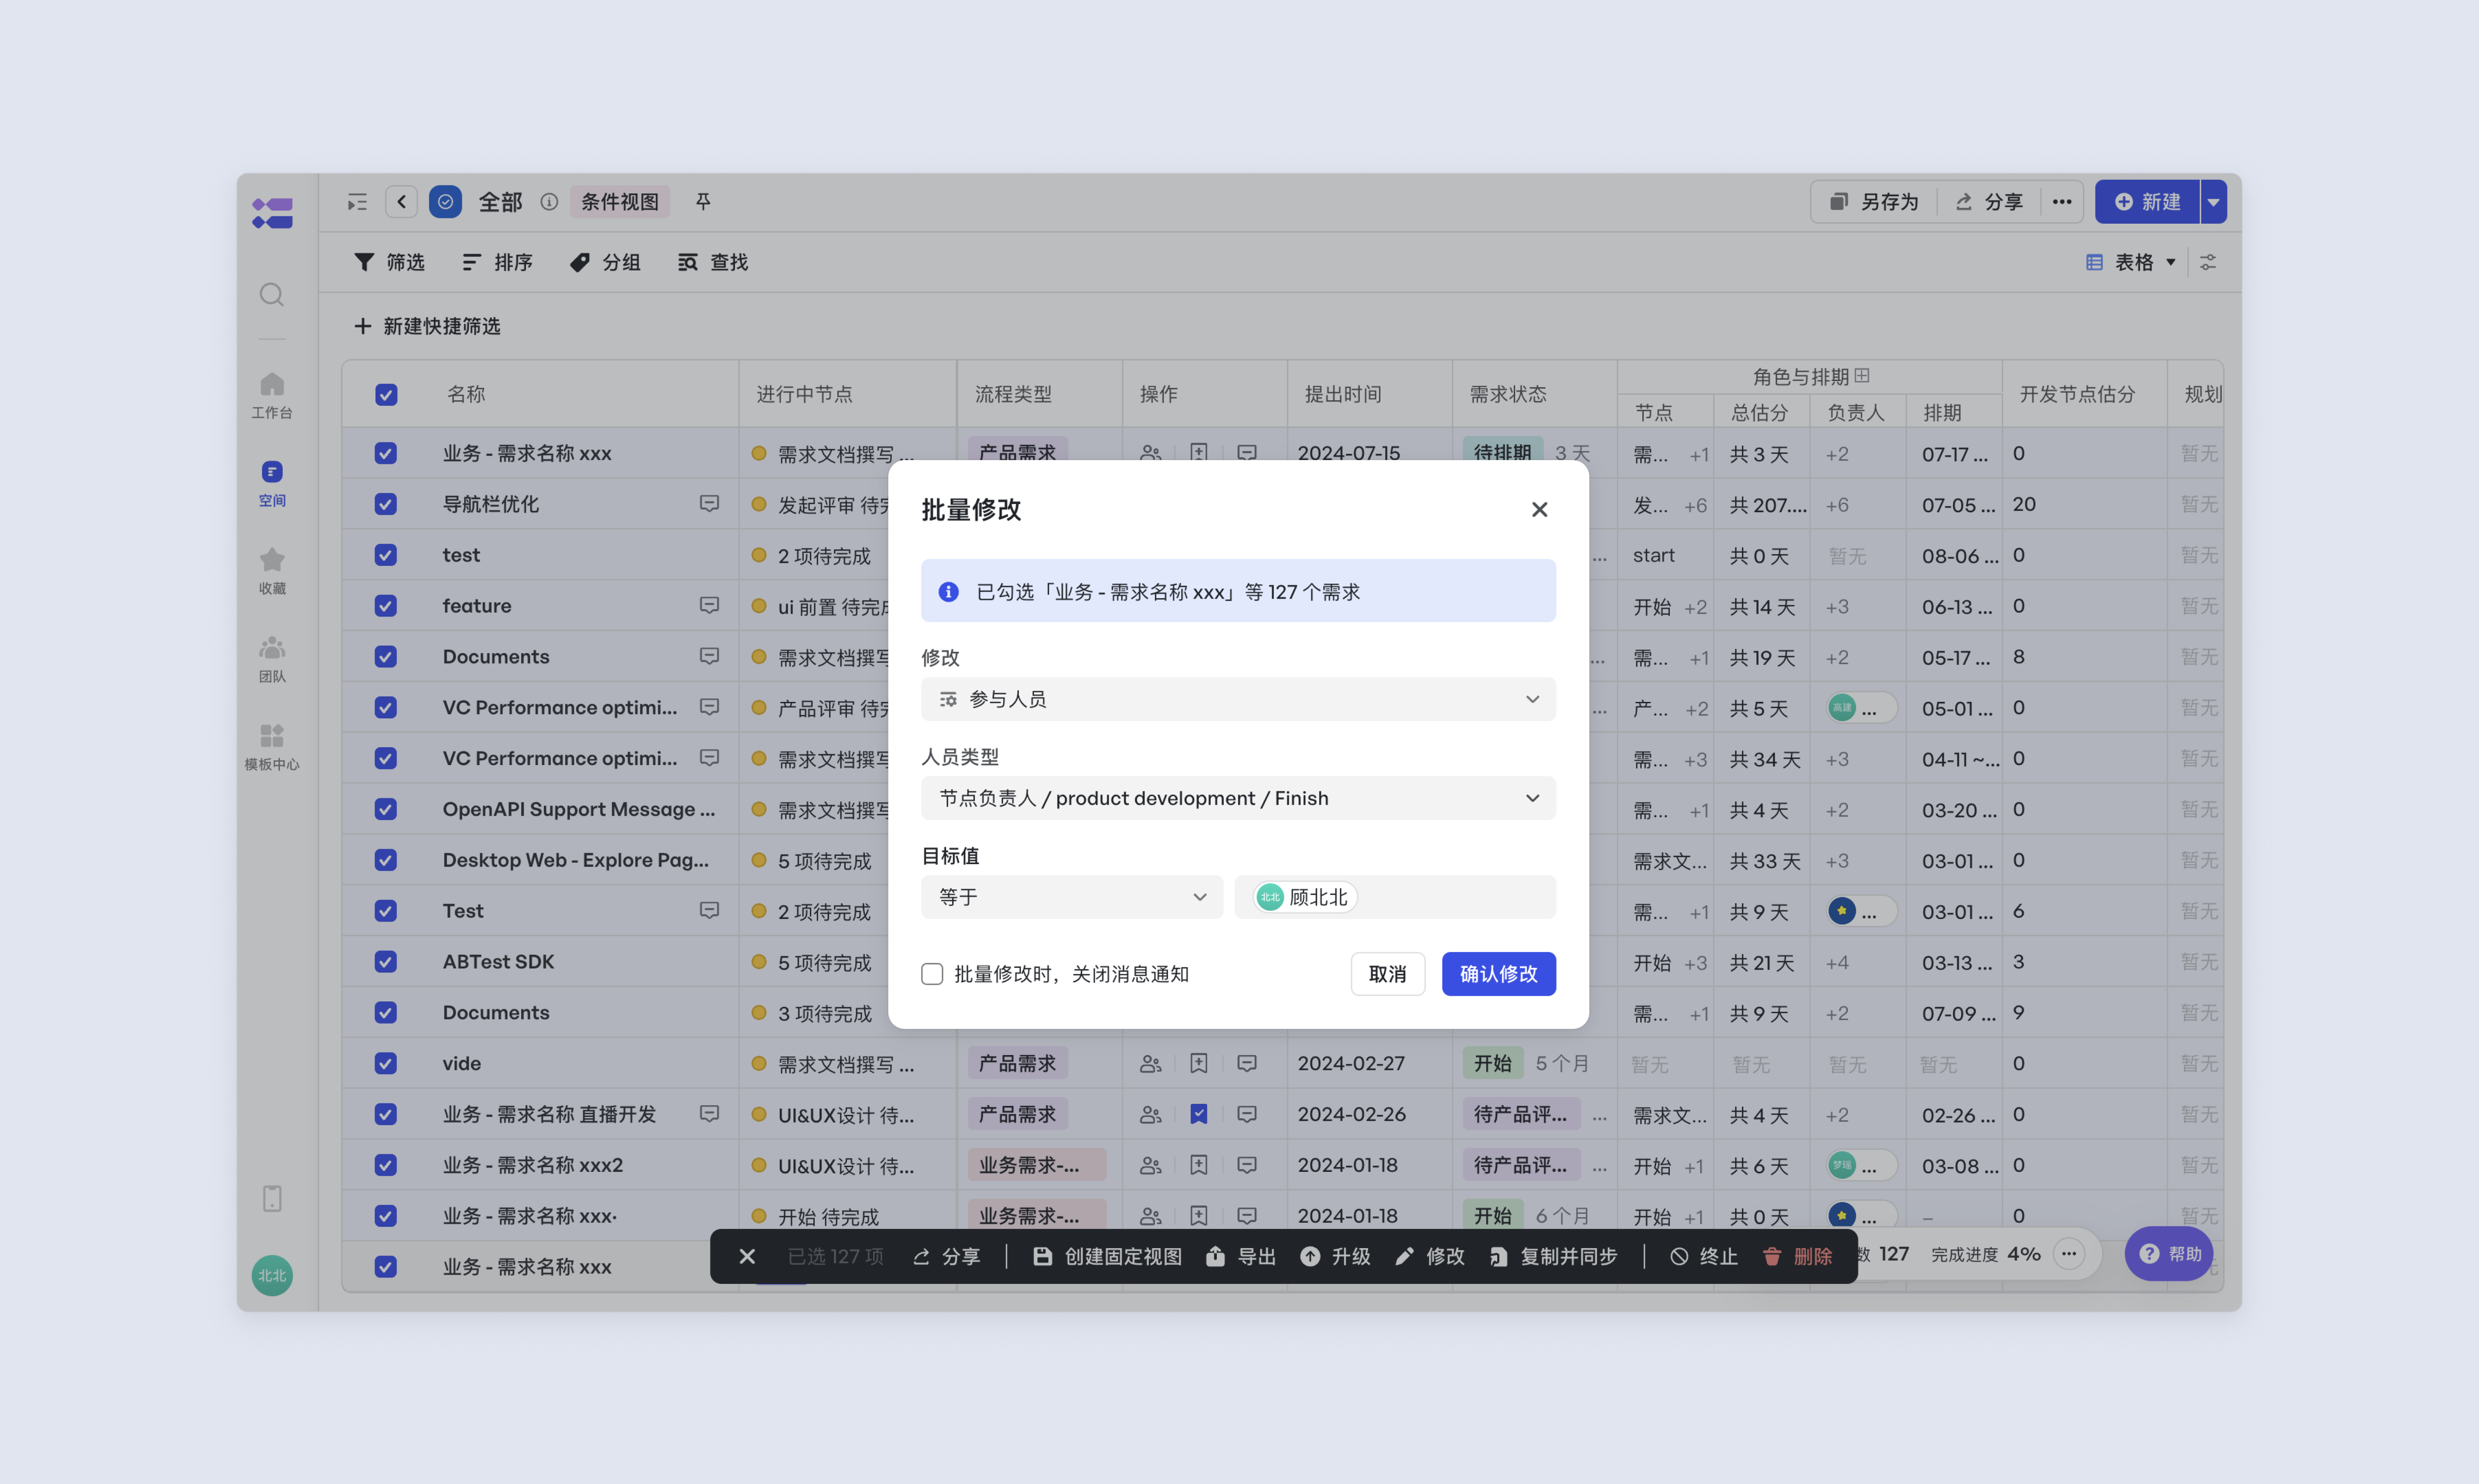Click the 确认修改 button
This screenshot has height=1484, width=2479.
[x=1499, y=974]
